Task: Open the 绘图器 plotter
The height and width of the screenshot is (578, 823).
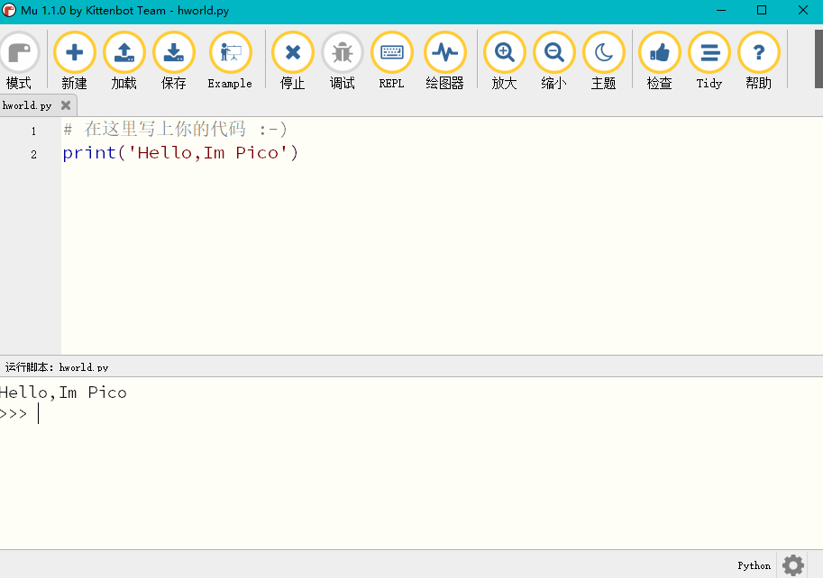Action: [x=445, y=60]
